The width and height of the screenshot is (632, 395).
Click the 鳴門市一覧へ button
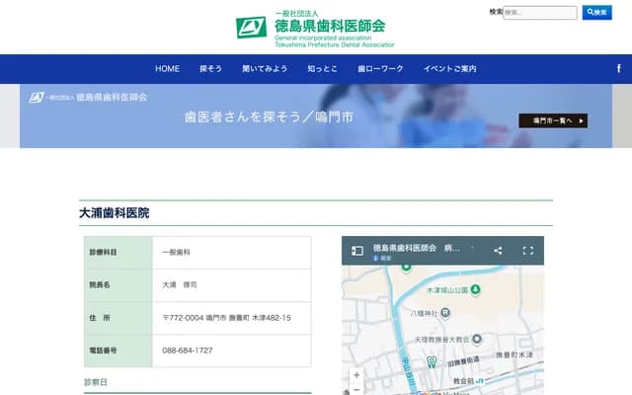(552, 120)
